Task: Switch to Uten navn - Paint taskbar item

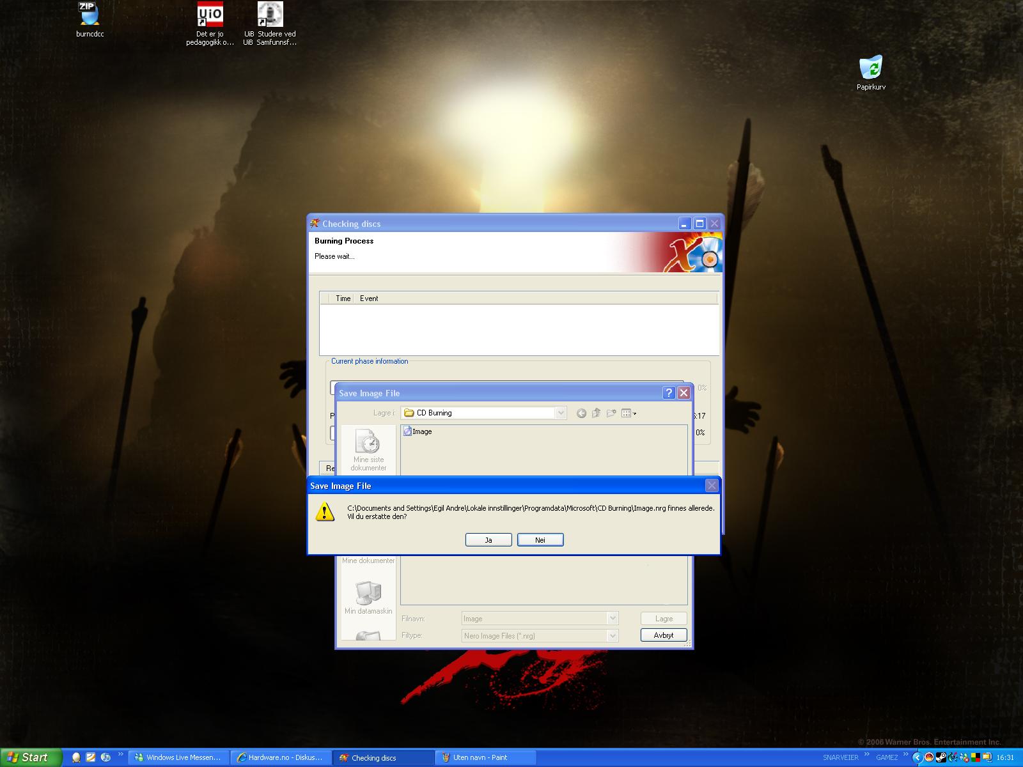Action: click(485, 757)
